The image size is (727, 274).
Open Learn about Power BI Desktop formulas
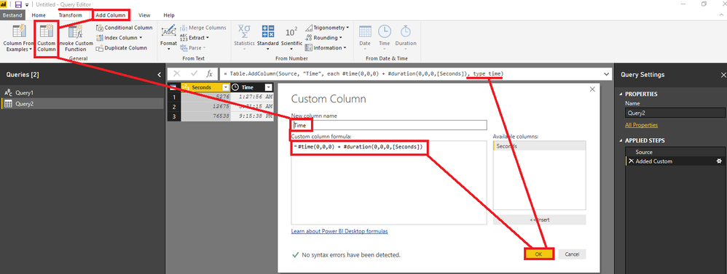coord(339,231)
